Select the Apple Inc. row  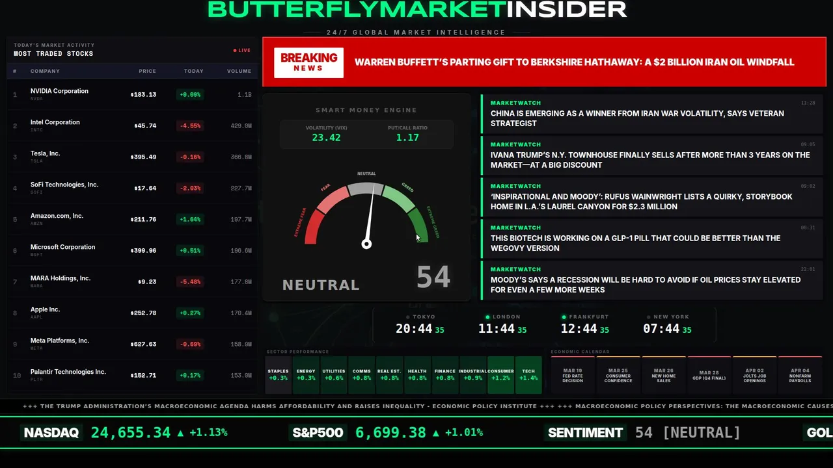pos(132,313)
